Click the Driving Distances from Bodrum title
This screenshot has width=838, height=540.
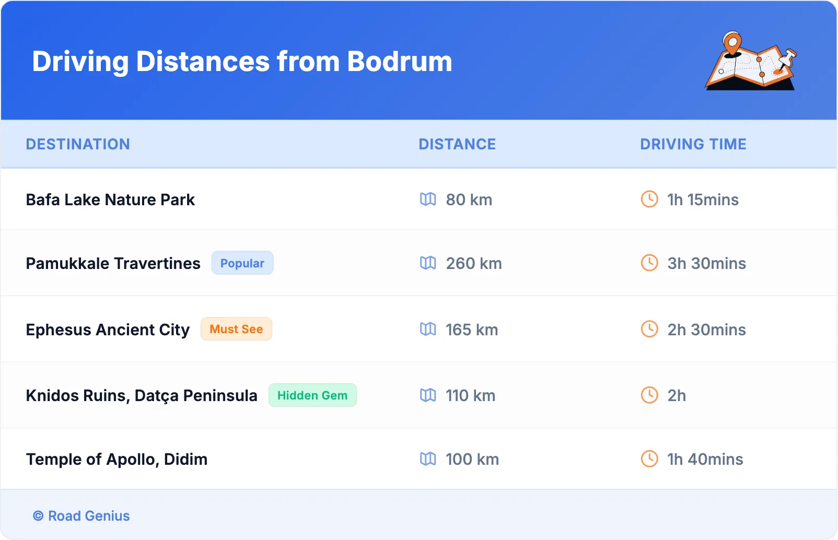click(242, 62)
